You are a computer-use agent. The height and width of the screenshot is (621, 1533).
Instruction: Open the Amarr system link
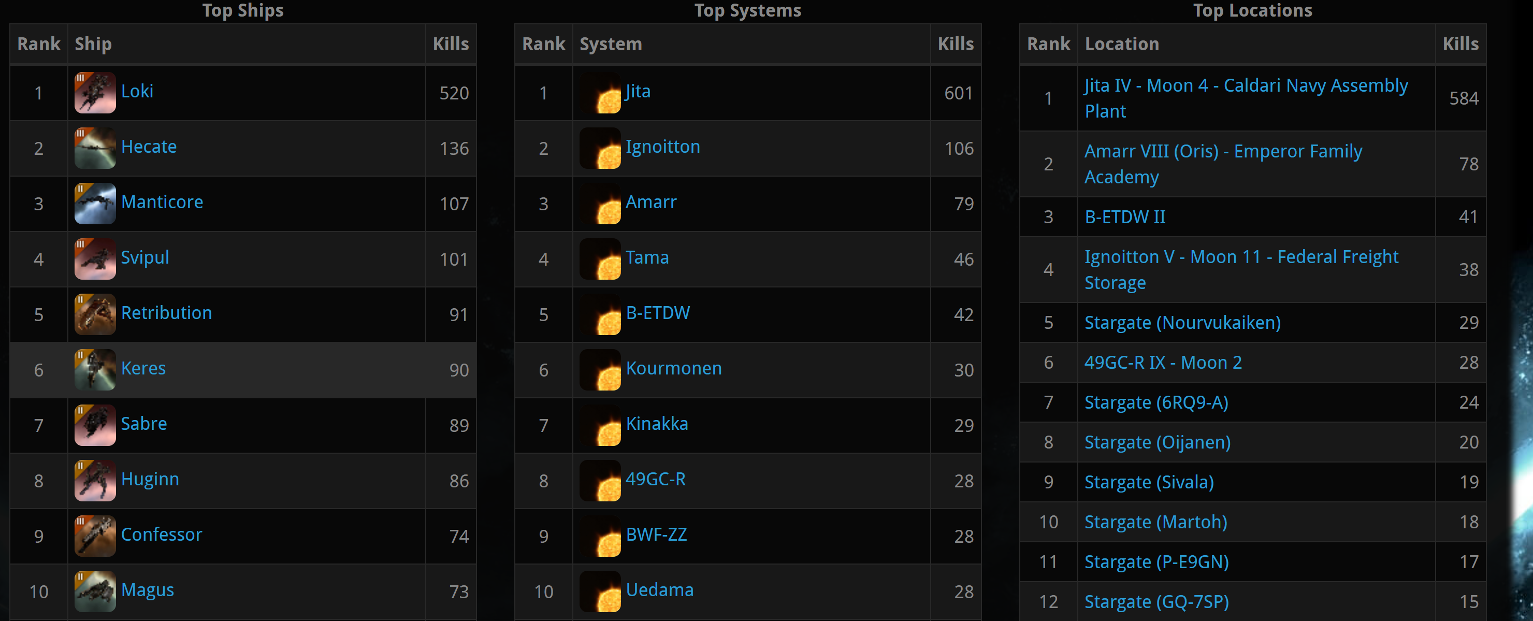[x=651, y=202]
